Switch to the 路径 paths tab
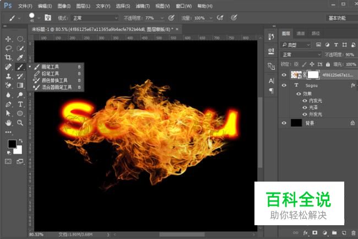358x239 pixels. pos(316,33)
